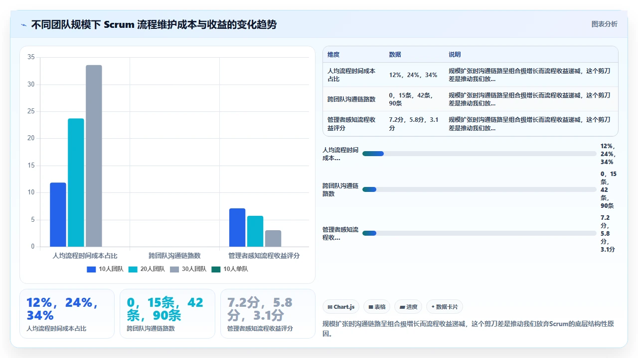This screenshot has height=358, width=638.
Task: Select the 进度 tag
Action: [x=408, y=307]
